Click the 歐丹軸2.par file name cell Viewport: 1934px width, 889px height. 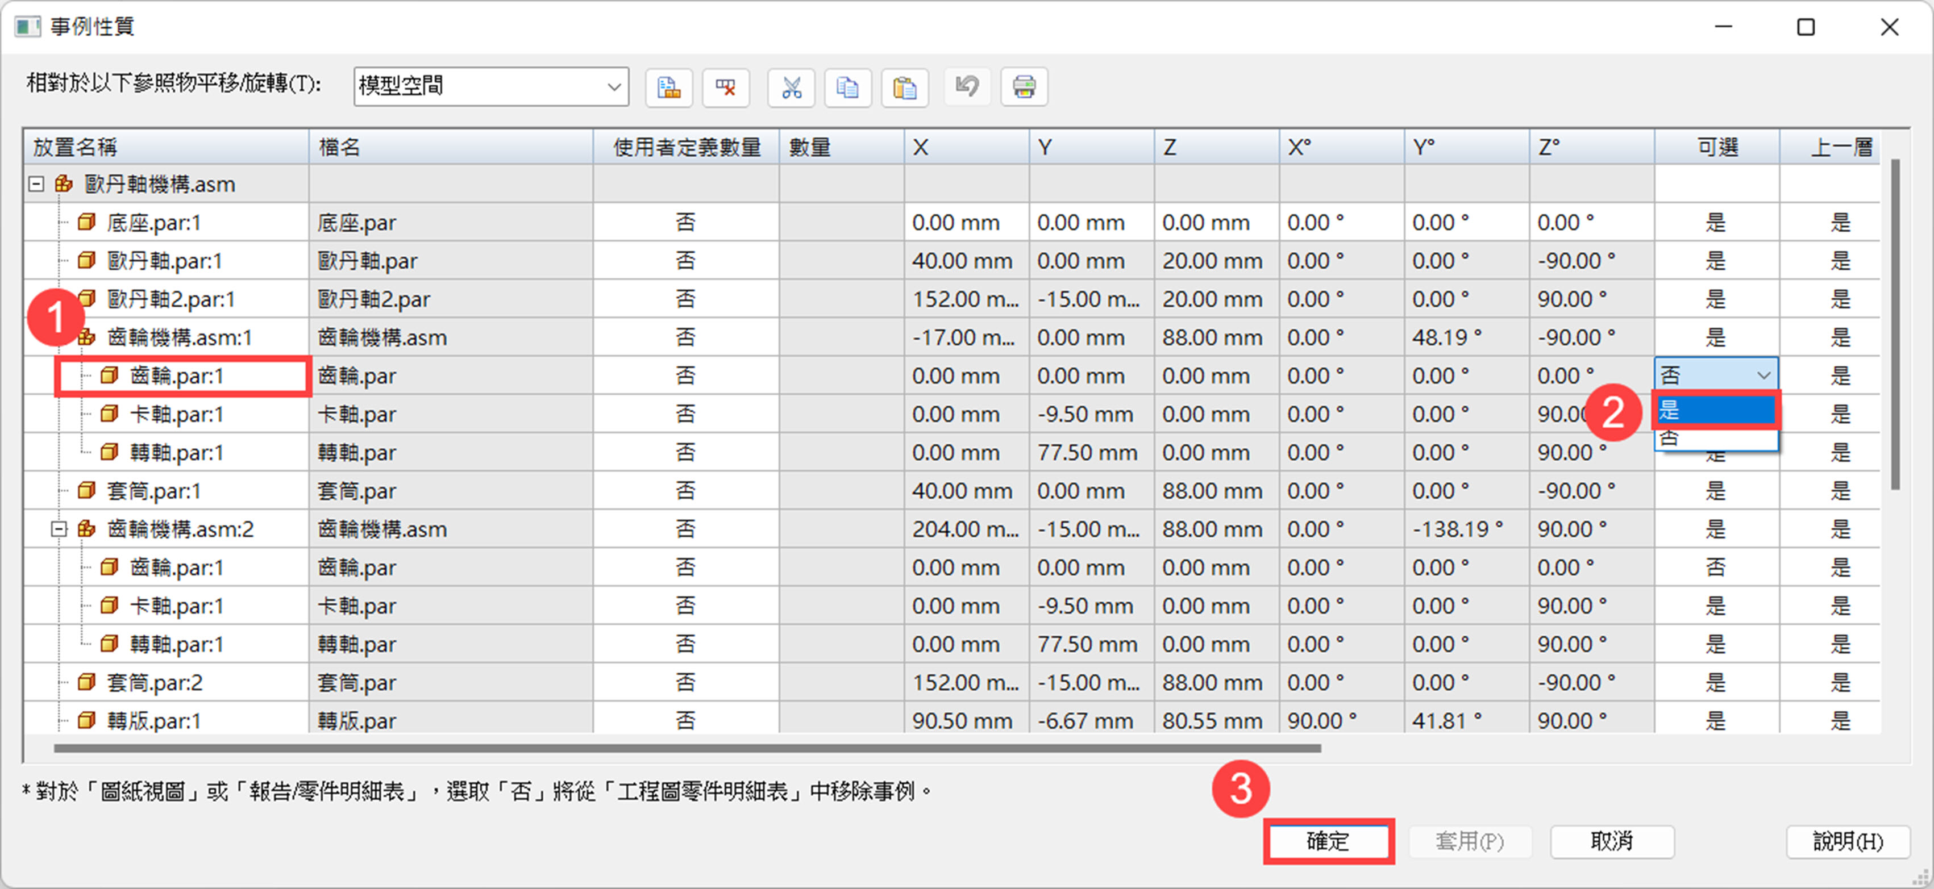coord(451,299)
